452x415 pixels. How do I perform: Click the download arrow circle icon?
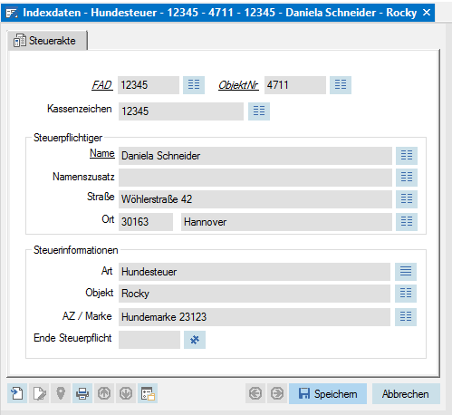(126, 393)
